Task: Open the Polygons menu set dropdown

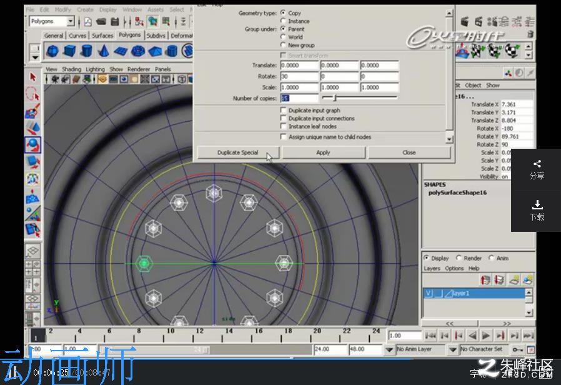Action: [71, 21]
